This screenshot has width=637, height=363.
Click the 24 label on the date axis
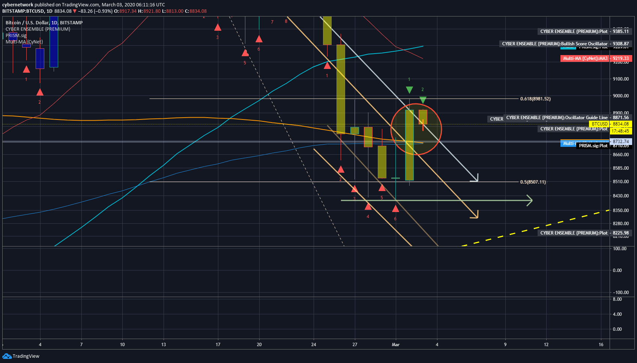(314, 345)
